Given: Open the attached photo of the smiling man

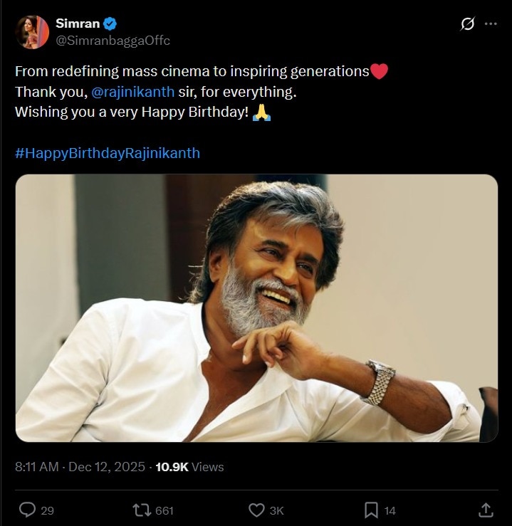Looking at the screenshot, I should [256, 308].
